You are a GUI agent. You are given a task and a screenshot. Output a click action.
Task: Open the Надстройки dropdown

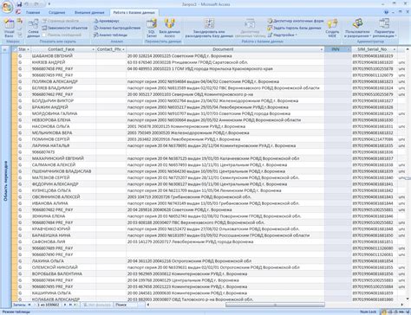point(282,35)
